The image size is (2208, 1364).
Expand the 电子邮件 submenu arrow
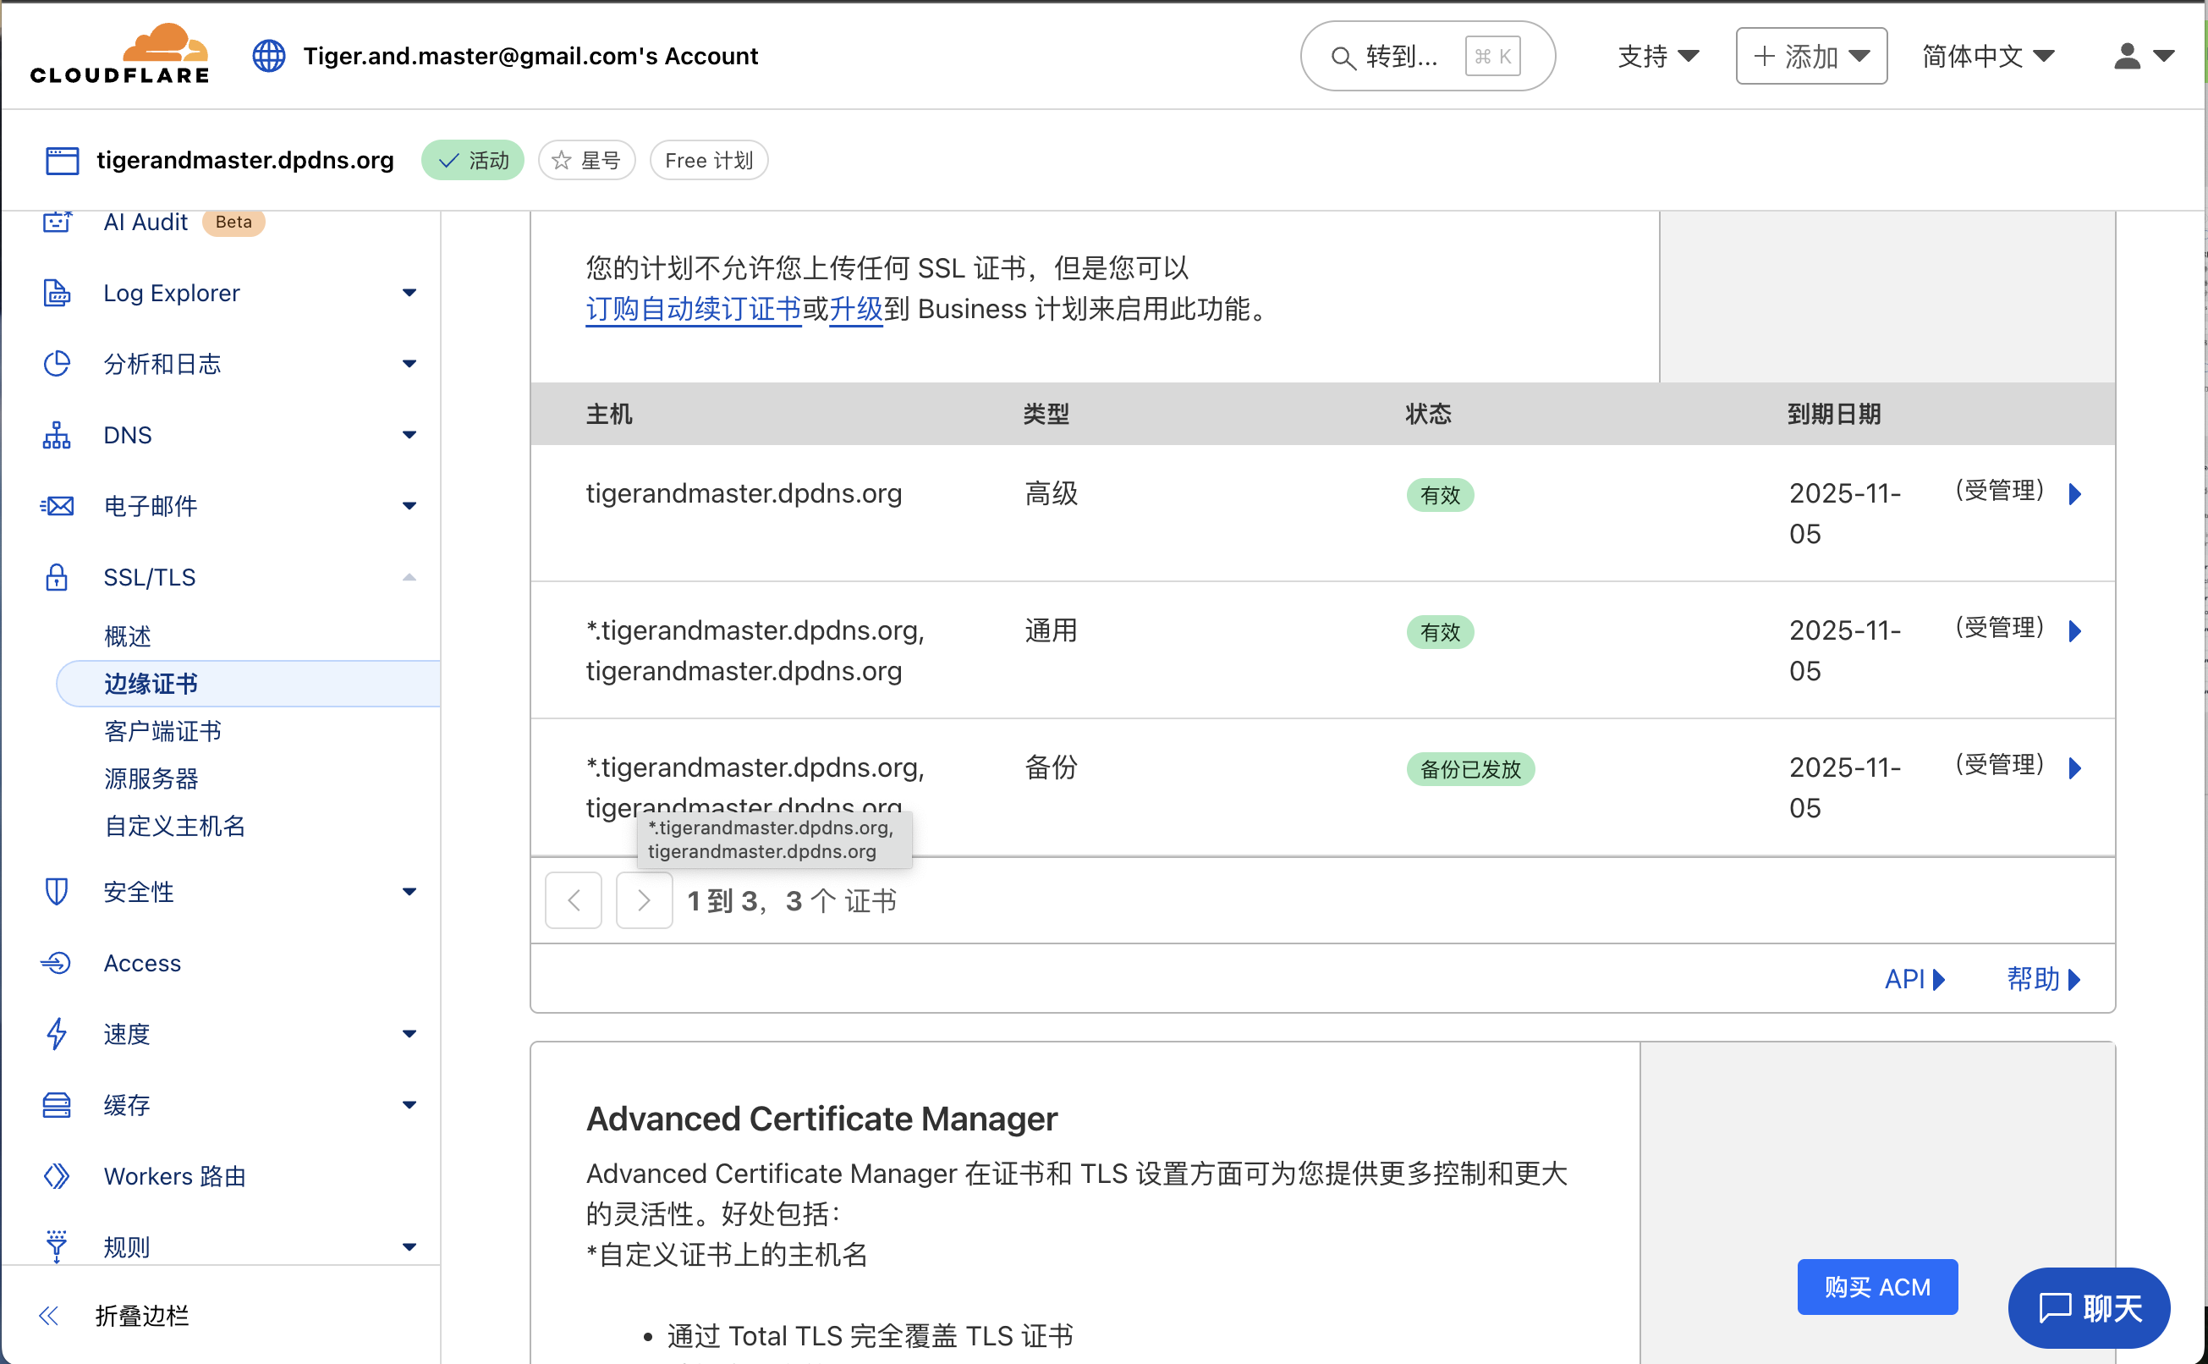click(x=409, y=506)
